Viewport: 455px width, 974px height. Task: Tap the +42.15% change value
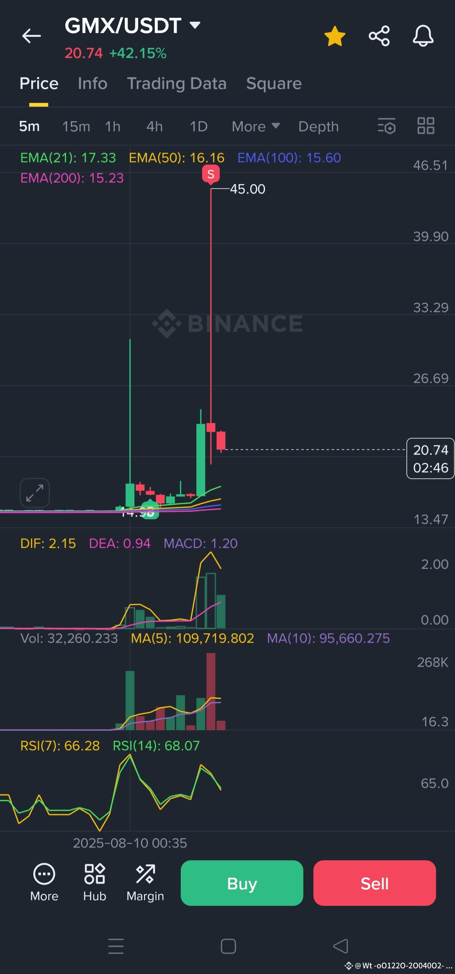point(138,53)
